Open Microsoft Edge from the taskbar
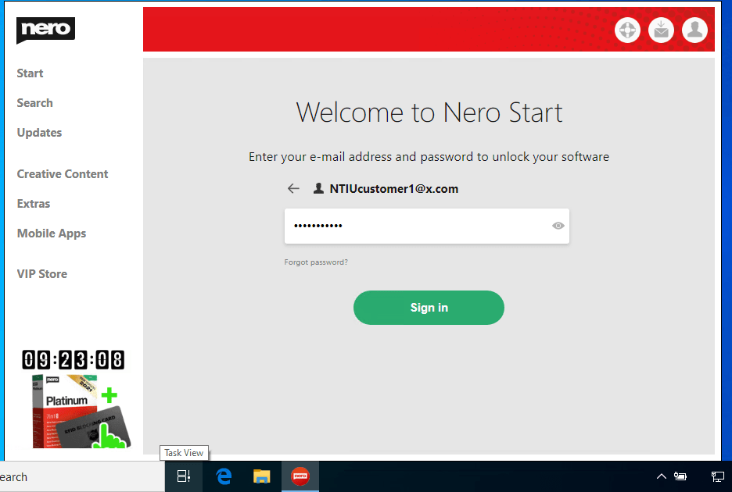 pos(224,476)
